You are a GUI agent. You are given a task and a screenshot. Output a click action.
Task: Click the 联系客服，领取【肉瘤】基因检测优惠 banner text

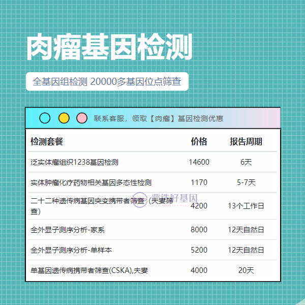point(159,118)
